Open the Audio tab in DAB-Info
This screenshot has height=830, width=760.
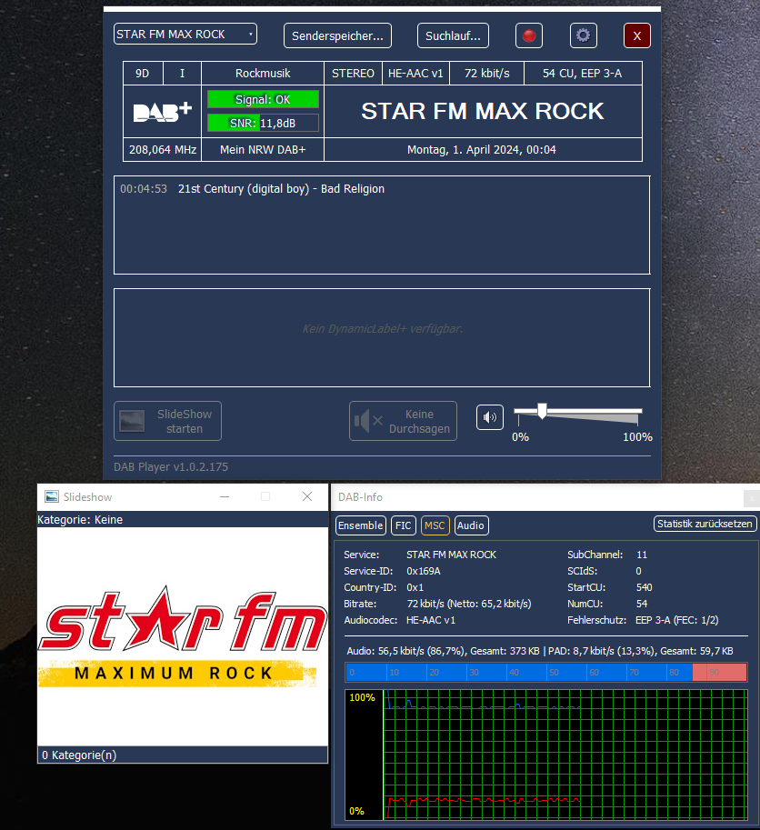(x=470, y=525)
